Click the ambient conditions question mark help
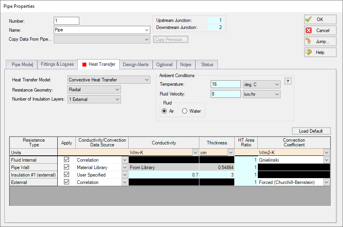 coord(288,81)
